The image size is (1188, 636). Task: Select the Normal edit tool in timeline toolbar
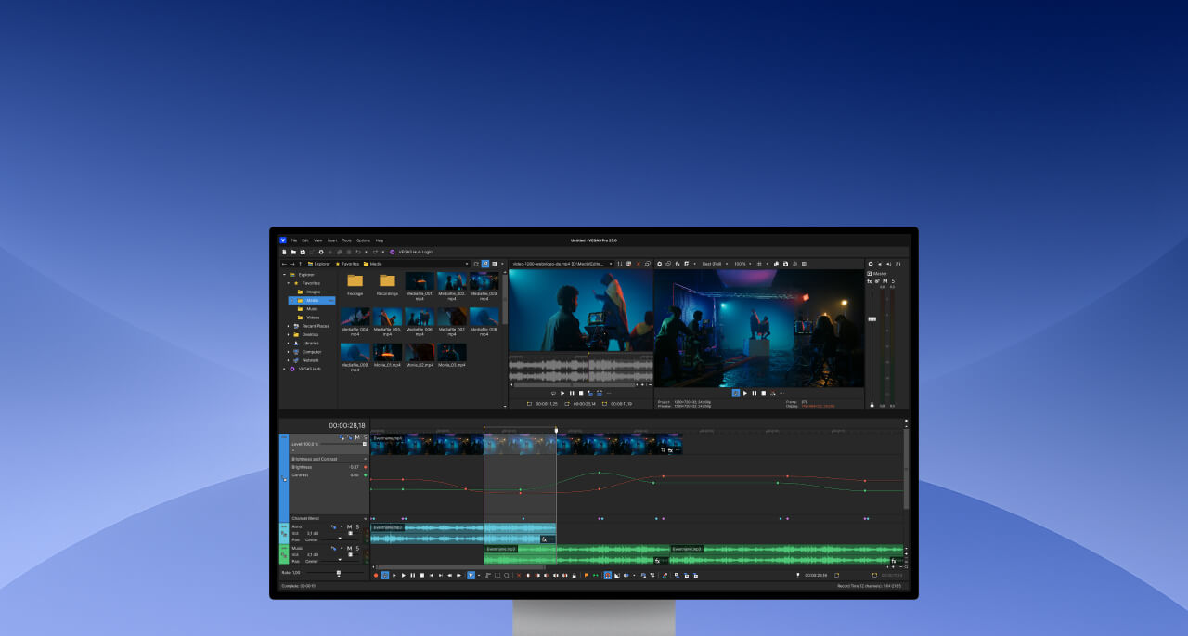click(x=471, y=575)
